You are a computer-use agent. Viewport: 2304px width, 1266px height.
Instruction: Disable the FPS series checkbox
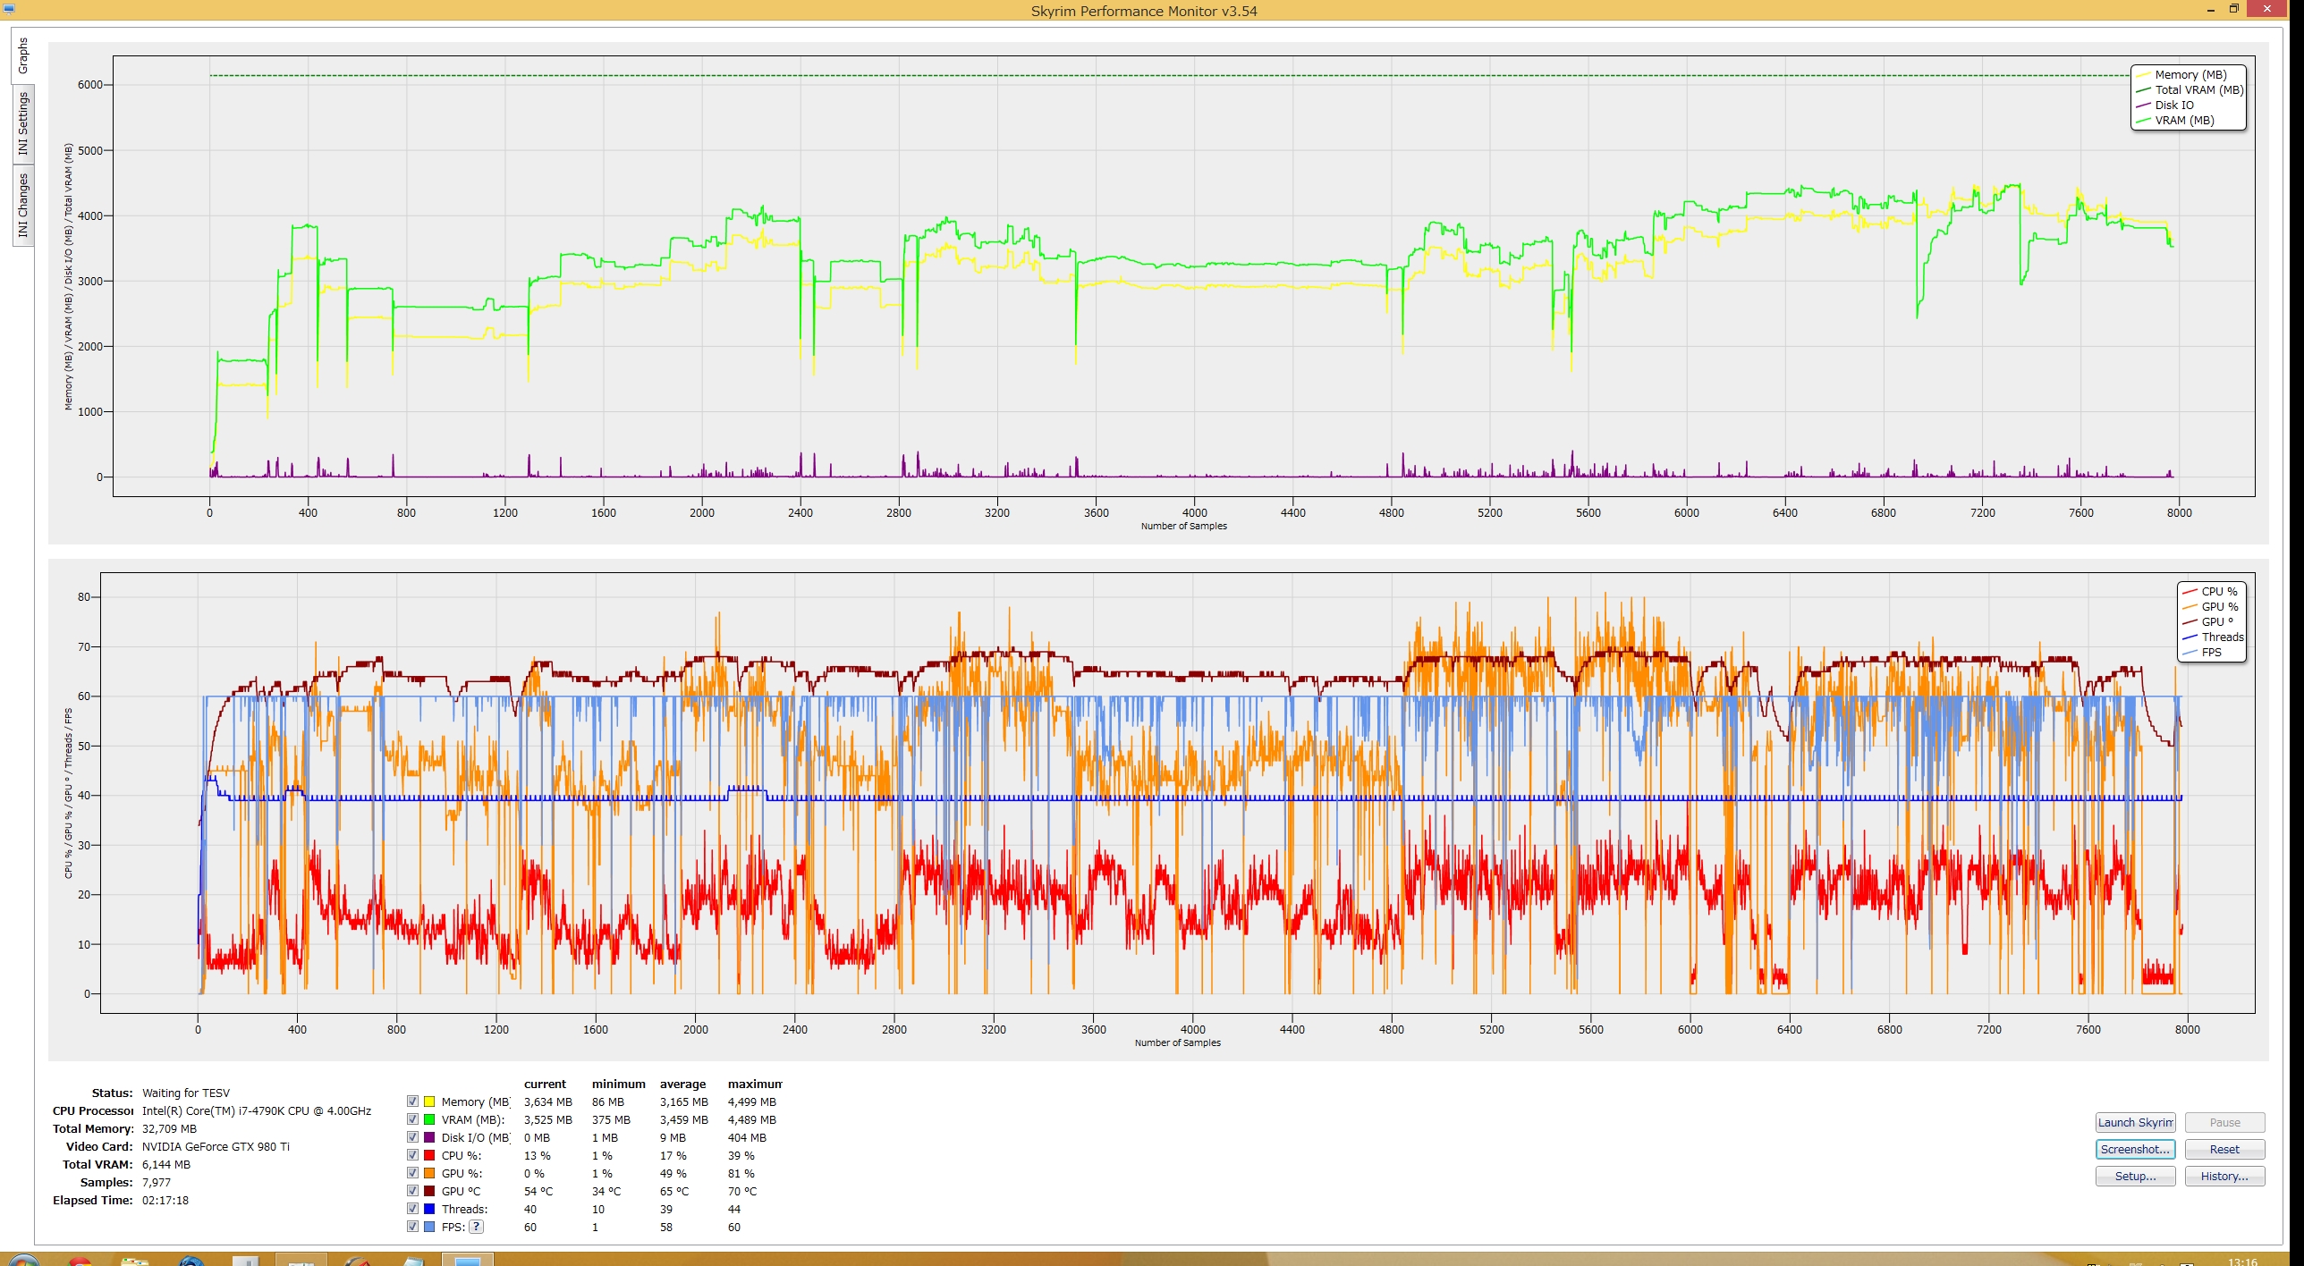coord(412,1227)
